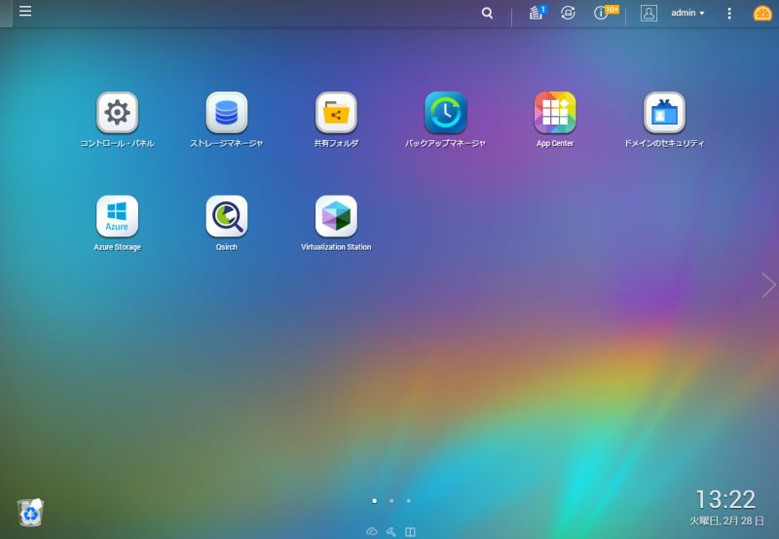Launch Qsirch search app

[x=227, y=216]
